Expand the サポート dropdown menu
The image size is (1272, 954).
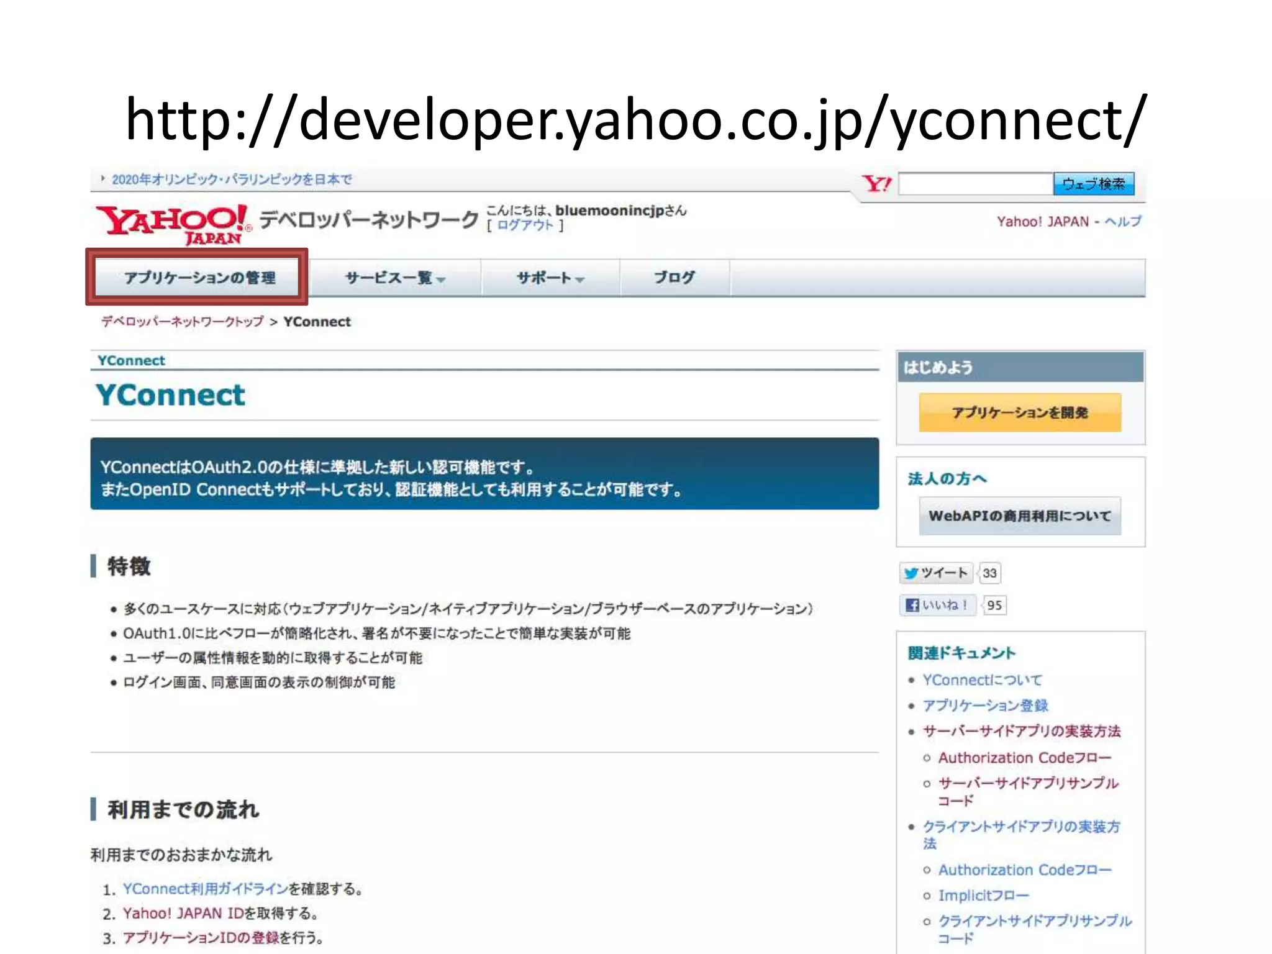[550, 278]
